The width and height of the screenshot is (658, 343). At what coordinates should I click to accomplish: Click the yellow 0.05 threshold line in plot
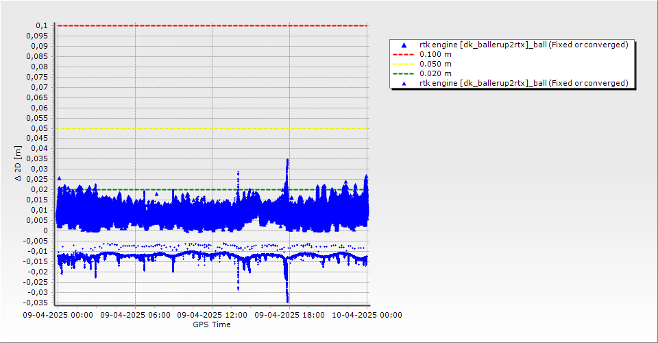pos(212,128)
